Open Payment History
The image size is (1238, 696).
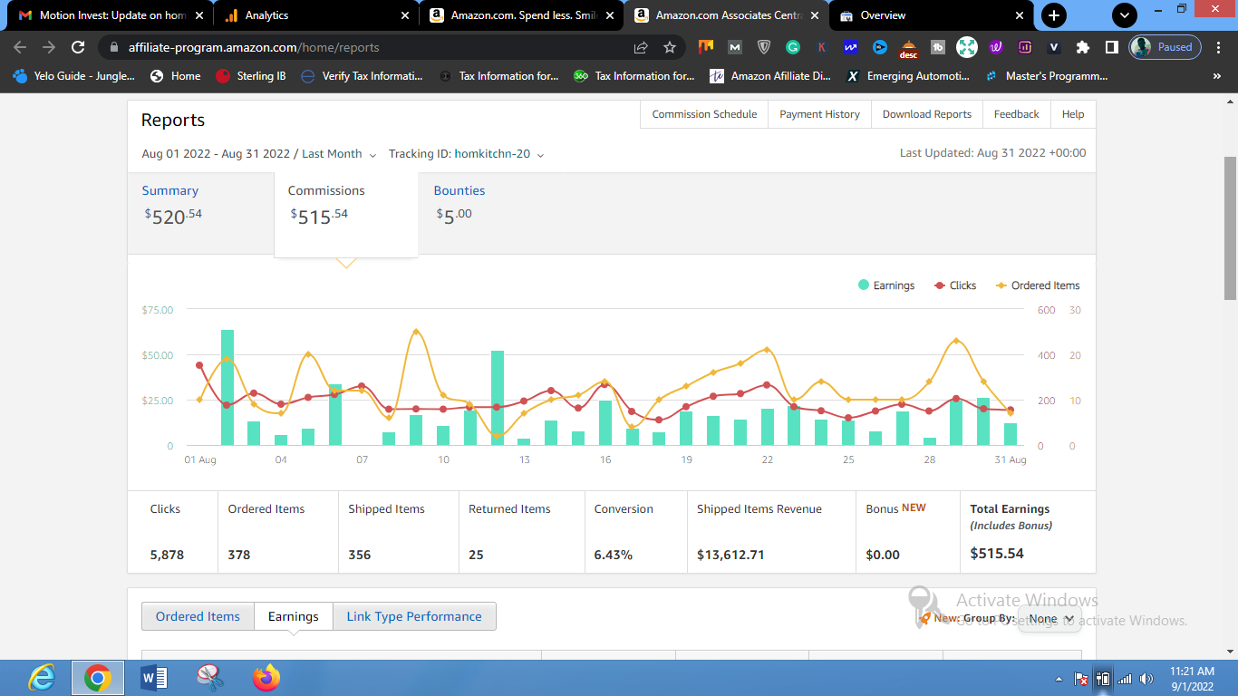819,114
